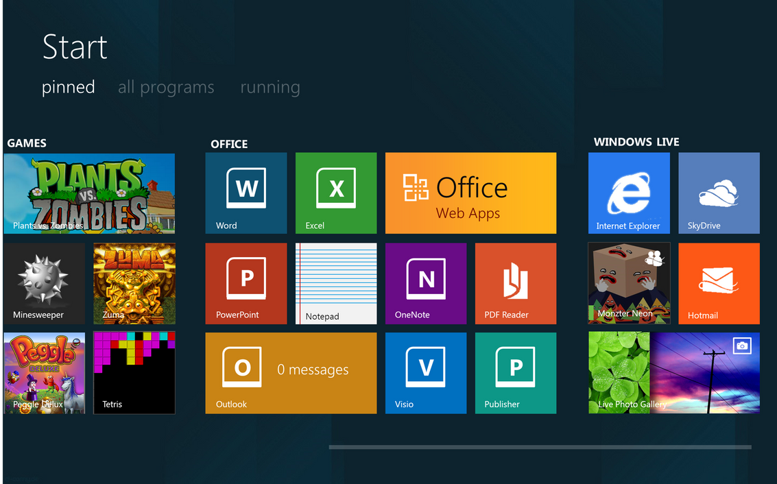Open the Tetris tile
777x484 pixels.
pyautogui.click(x=134, y=373)
